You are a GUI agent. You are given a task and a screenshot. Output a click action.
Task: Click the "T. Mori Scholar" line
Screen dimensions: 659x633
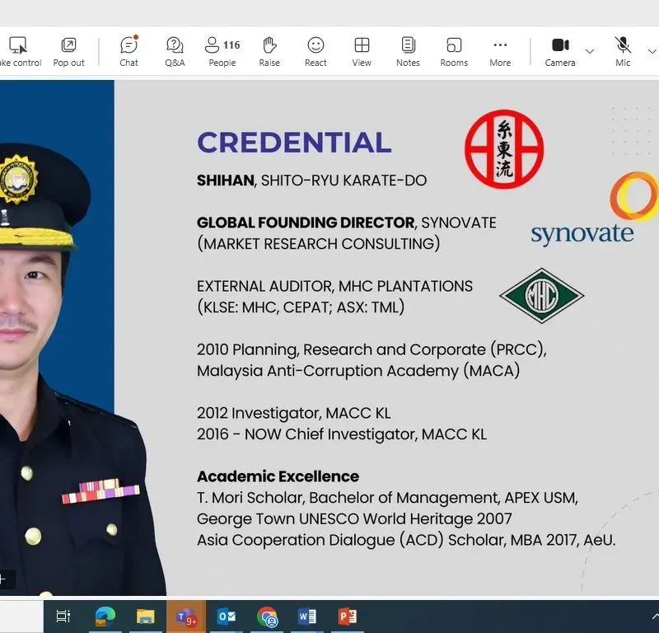click(x=387, y=498)
